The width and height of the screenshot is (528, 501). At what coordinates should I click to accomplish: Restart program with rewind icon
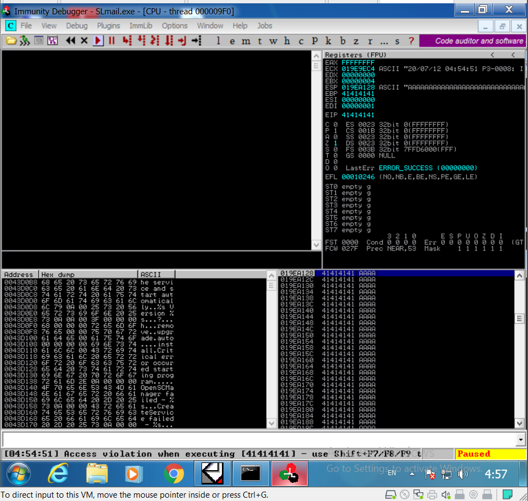[x=70, y=41]
